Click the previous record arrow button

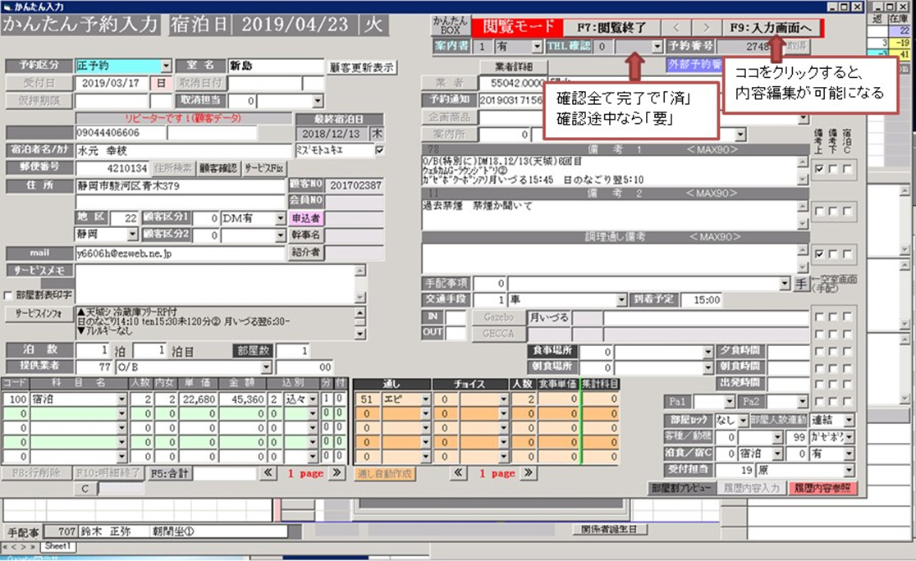pyautogui.click(x=676, y=27)
